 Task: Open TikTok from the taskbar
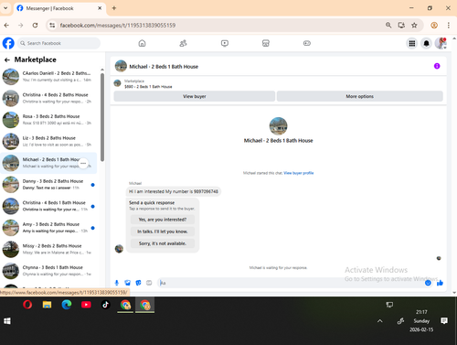105,305
